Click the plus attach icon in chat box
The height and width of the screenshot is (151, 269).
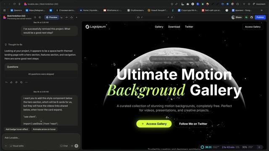6,146
